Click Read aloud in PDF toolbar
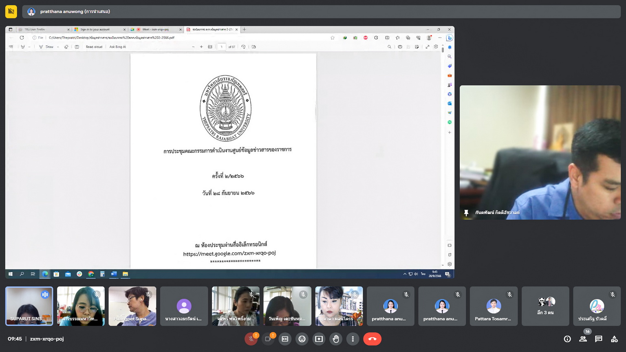 94,47
